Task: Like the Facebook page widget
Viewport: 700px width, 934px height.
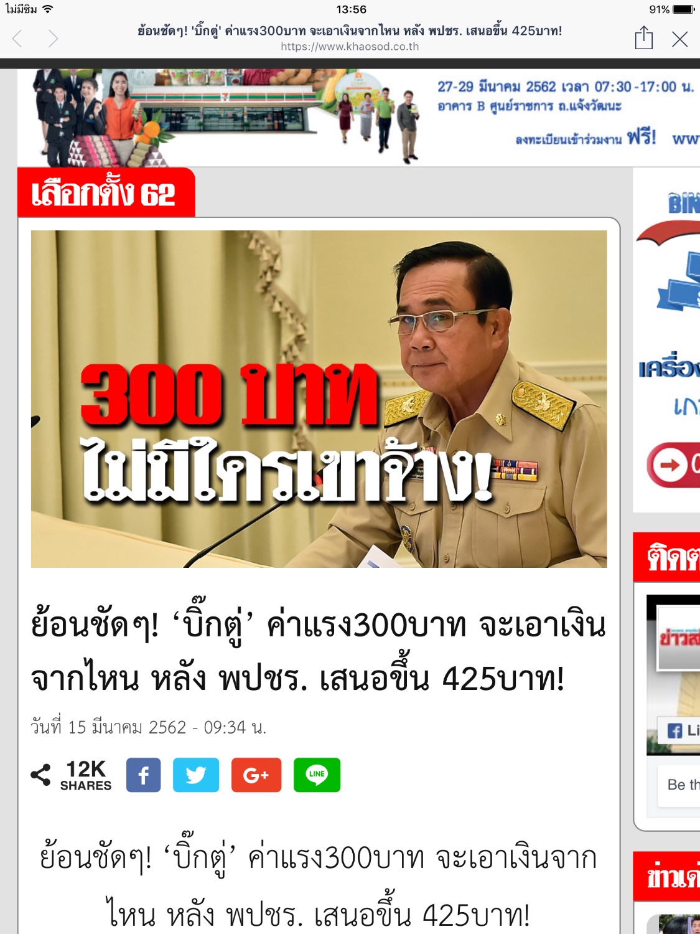Action: tap(681, 730)
